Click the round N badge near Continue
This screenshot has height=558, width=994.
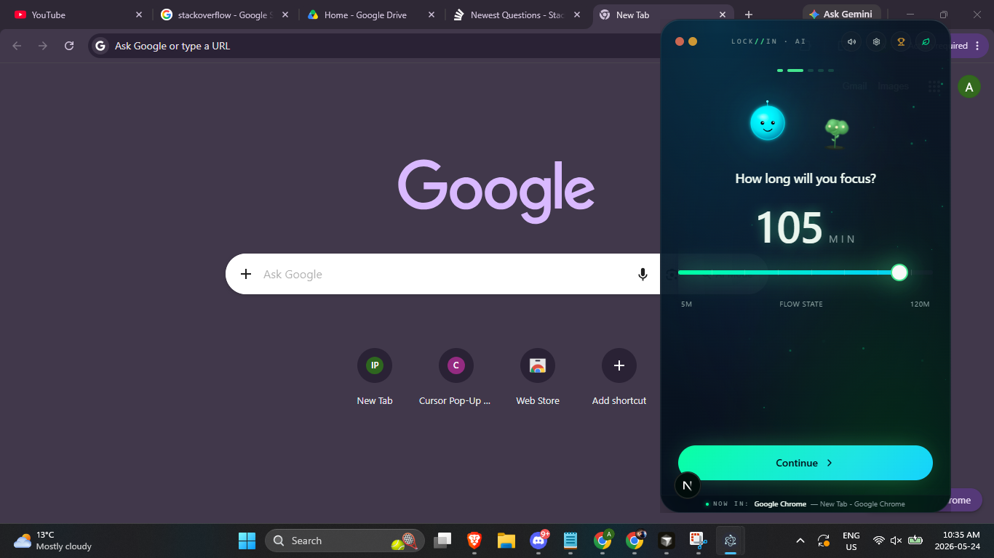(688, 485)
